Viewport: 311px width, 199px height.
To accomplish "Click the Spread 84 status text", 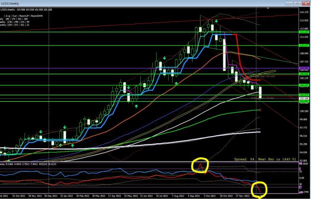I will click(x=245, y=159).
